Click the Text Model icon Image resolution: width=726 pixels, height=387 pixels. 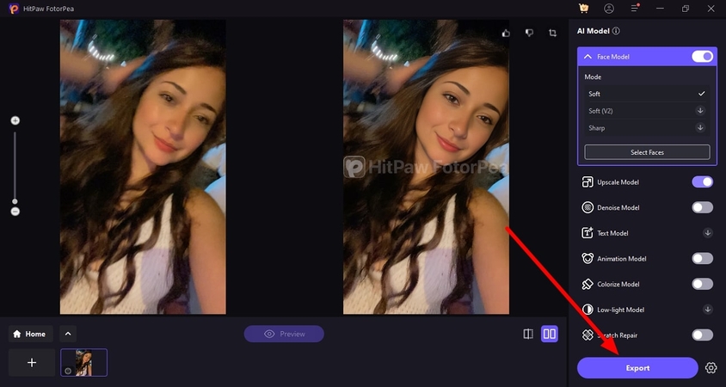point(588,233)
